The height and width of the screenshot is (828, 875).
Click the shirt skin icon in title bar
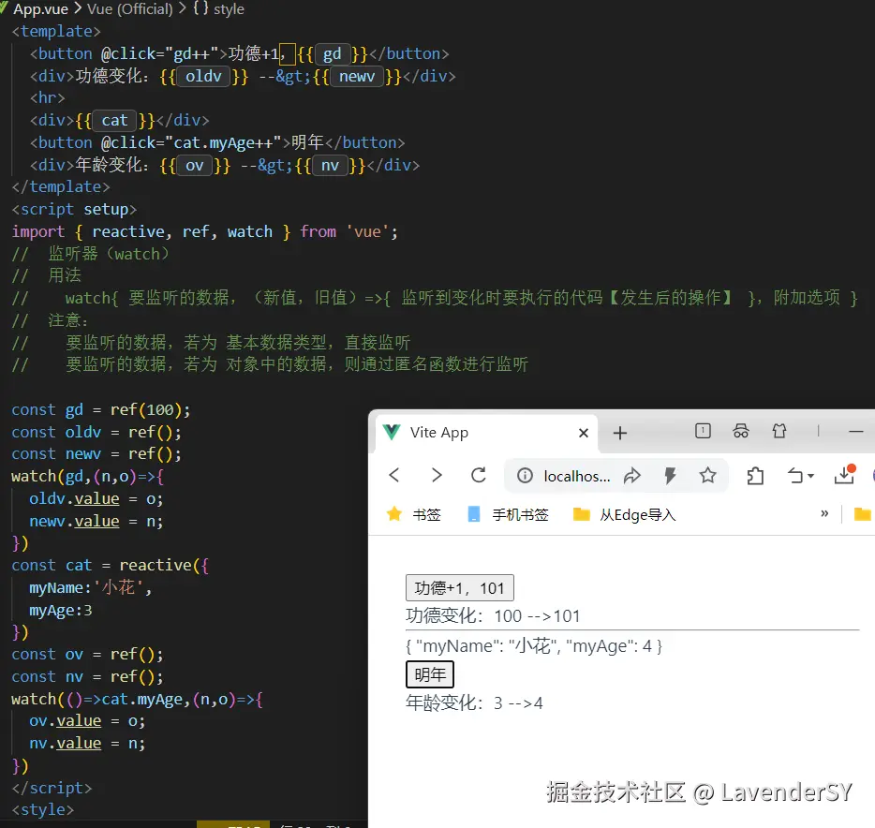pyautogui.click(x=779, y=431)
